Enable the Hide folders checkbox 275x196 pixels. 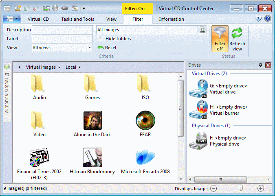click(101, 39)
